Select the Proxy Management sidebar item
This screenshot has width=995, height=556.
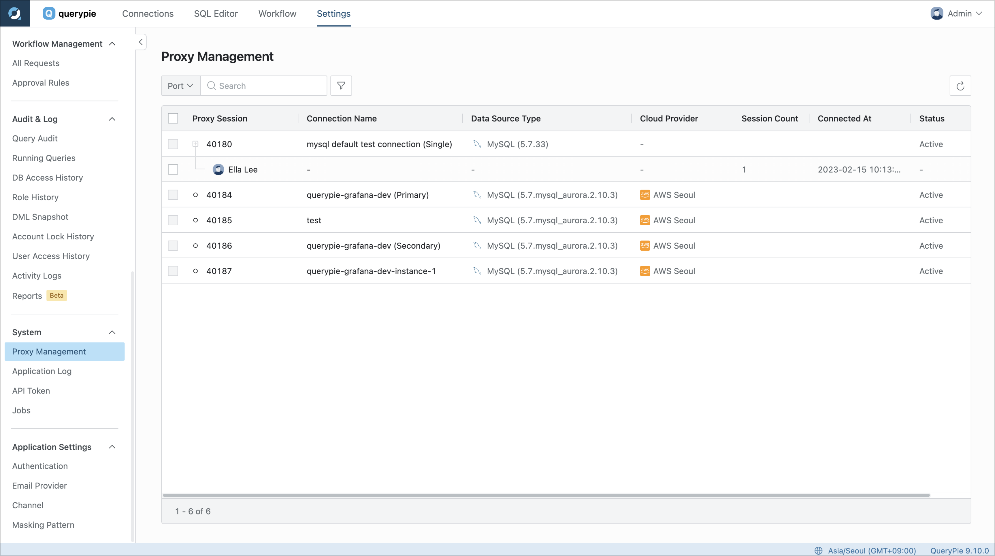[65, 351]
